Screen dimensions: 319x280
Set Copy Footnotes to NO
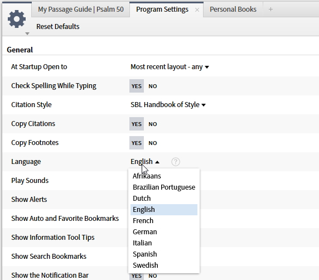coord(153,143)
